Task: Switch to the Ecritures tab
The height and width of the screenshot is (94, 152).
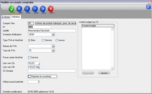Action: point(6,17)
